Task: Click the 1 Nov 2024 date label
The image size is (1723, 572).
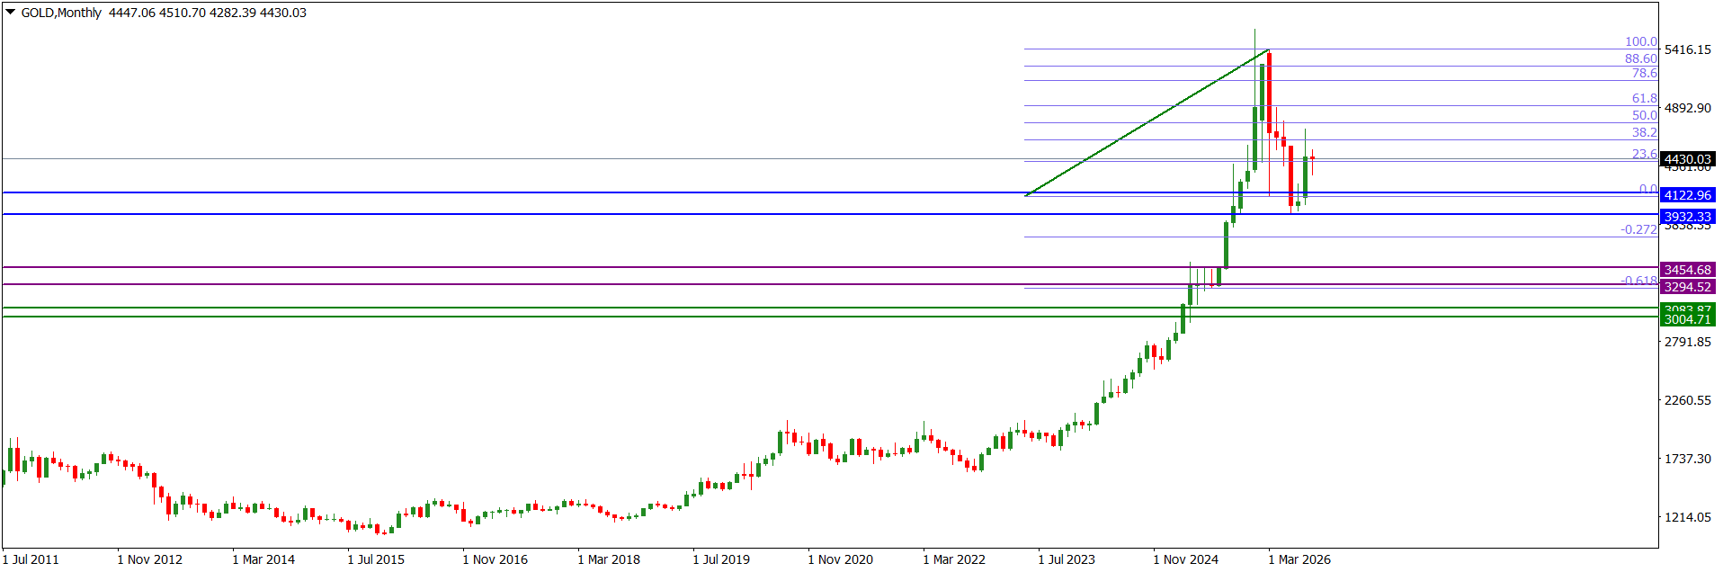Action: click(1185, 559)
